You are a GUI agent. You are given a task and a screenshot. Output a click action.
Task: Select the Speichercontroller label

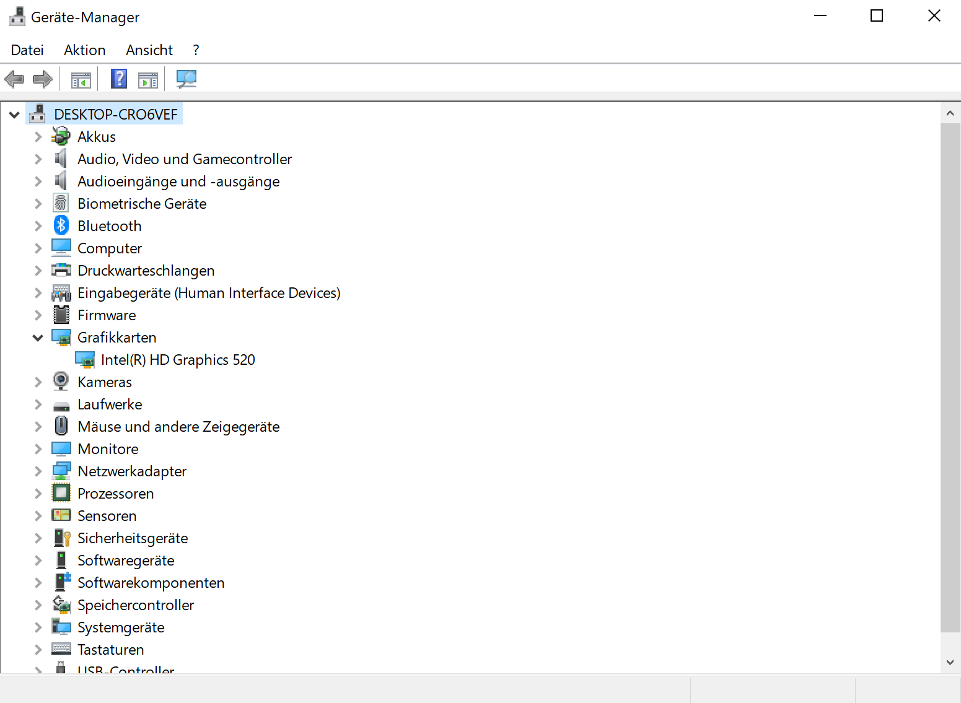136,605
